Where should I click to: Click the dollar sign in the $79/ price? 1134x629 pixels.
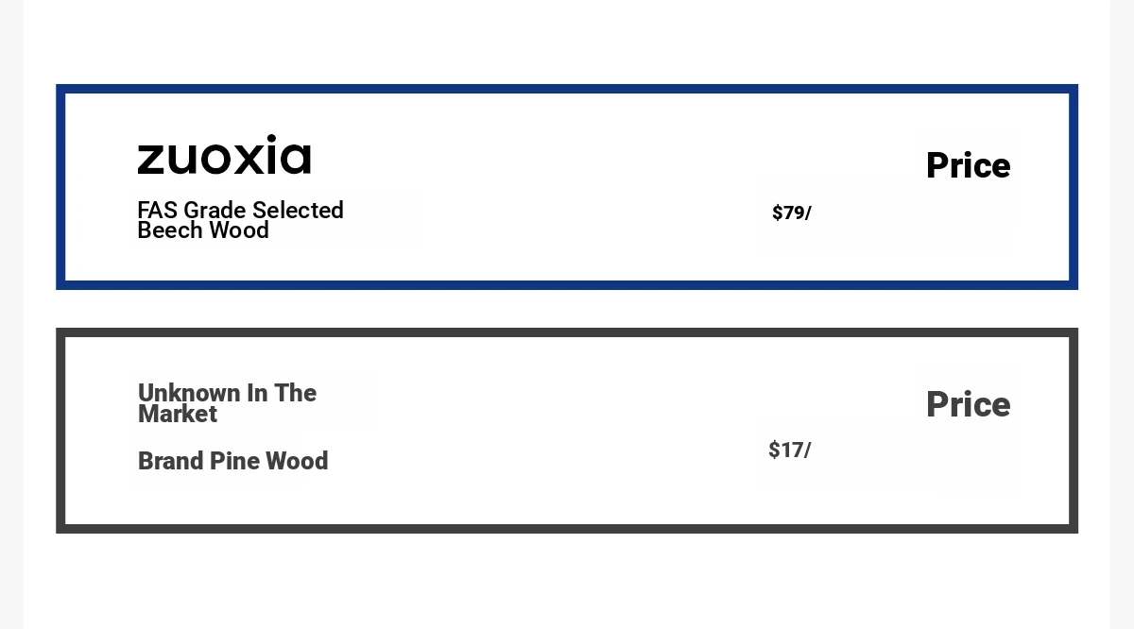coord(778,212)
